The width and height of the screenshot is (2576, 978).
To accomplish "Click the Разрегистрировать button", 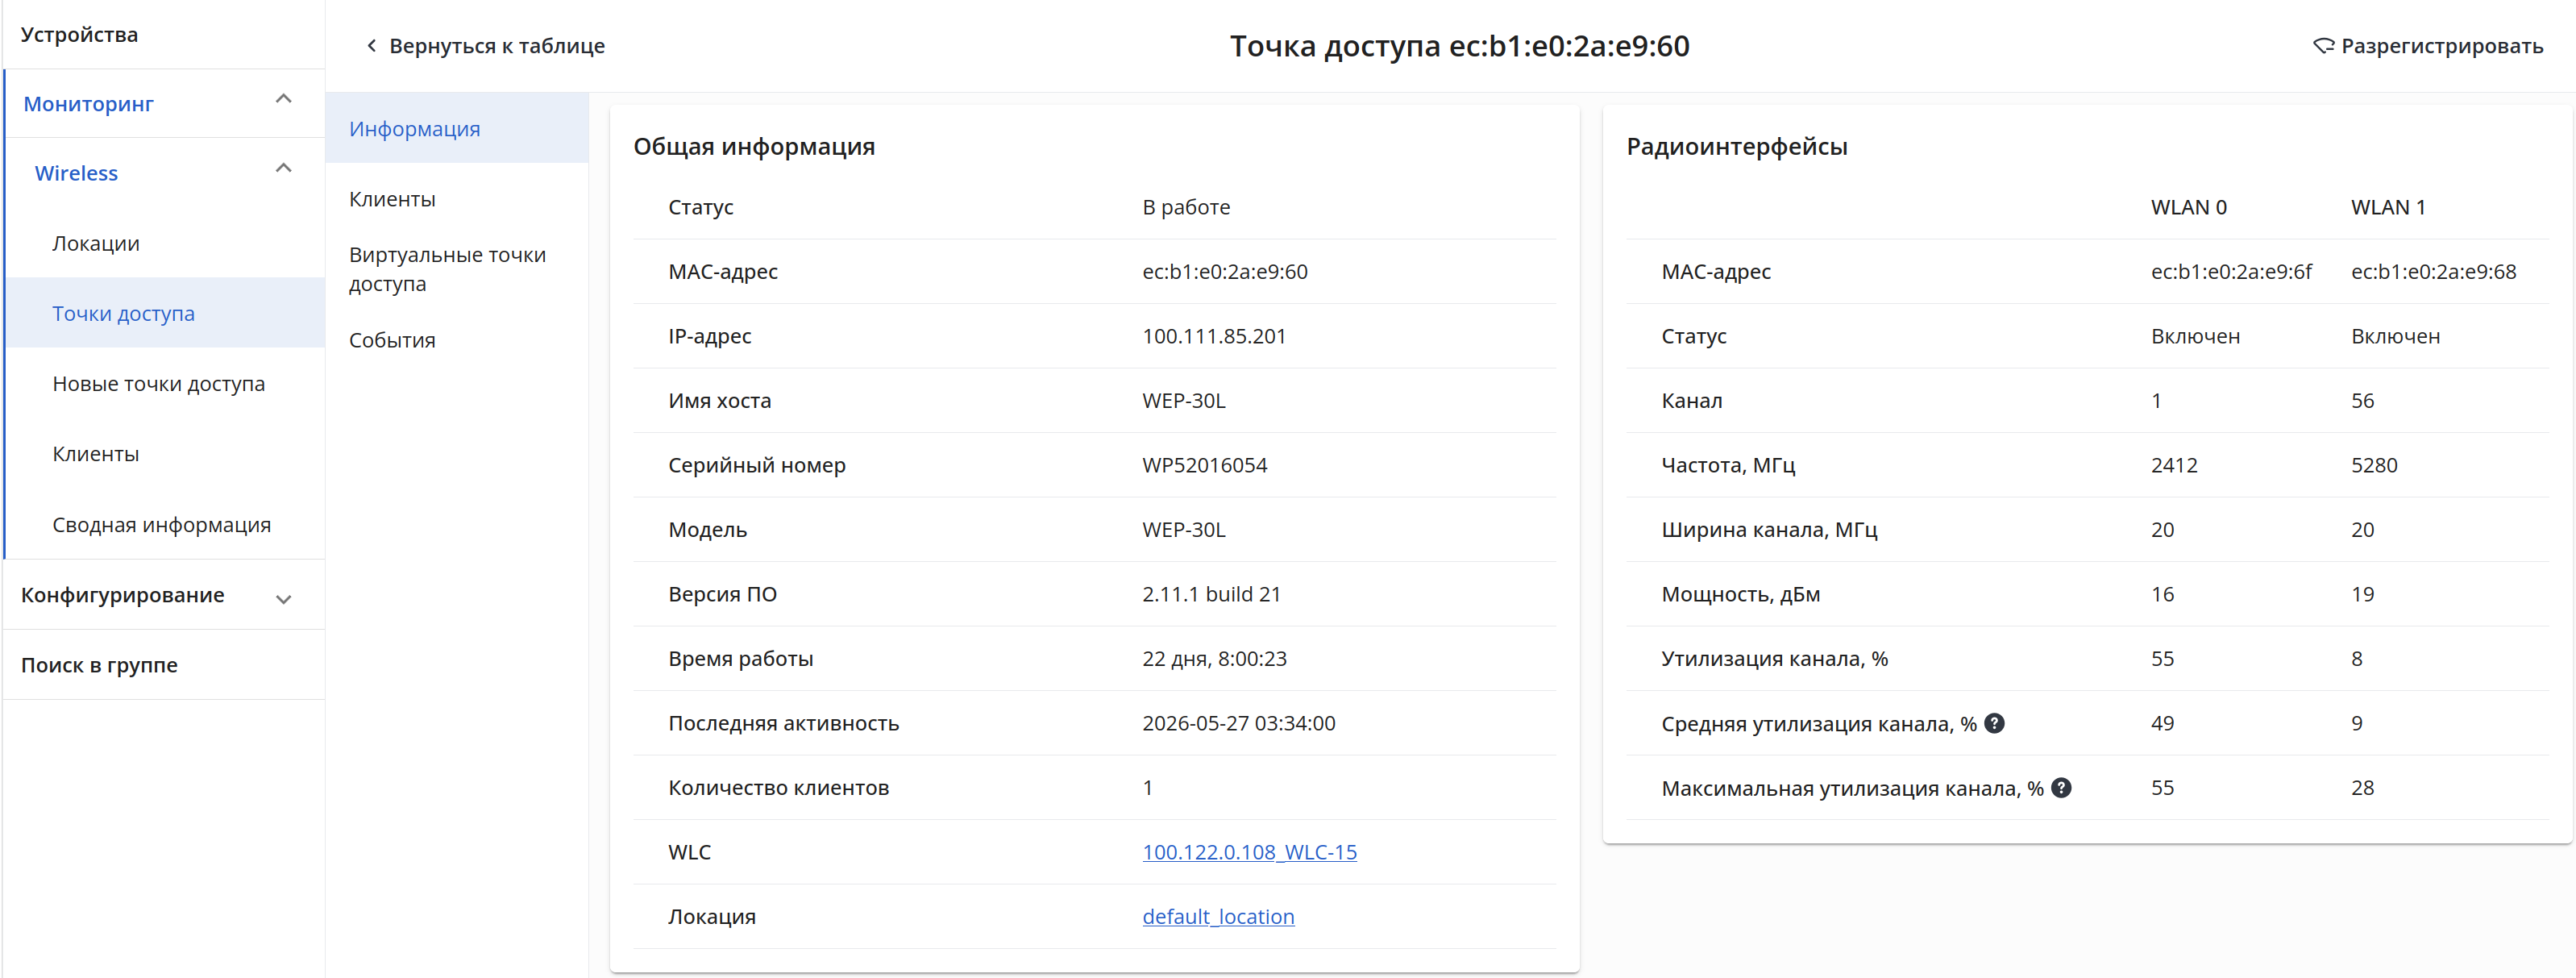I will click(2428, 46).
